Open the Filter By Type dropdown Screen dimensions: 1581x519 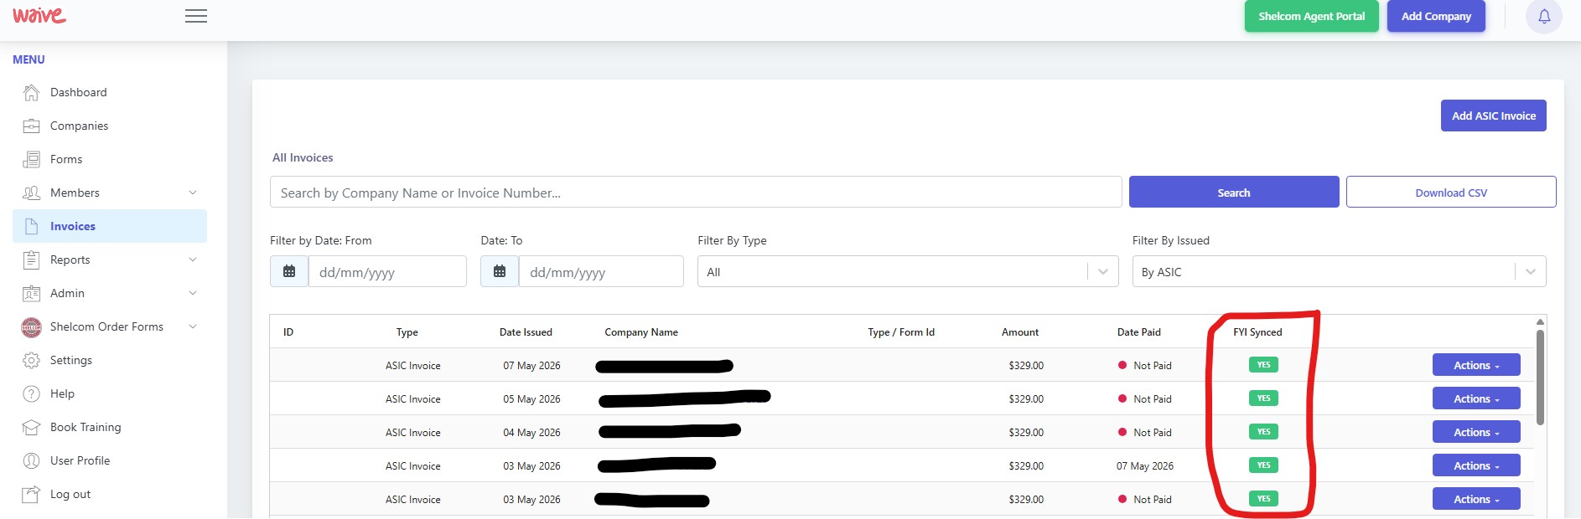click(x=908, y=271)
